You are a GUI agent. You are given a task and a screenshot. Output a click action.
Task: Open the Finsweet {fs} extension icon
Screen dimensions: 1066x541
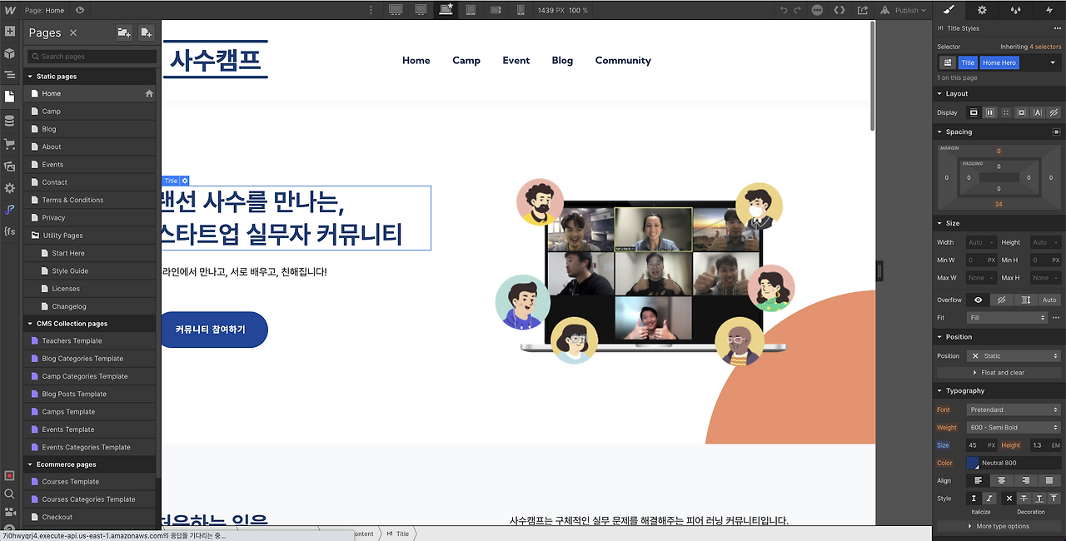10,231
